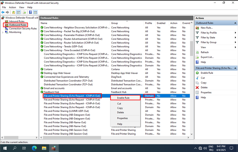Open the File menu
The image size is (238, 152).
4,7
